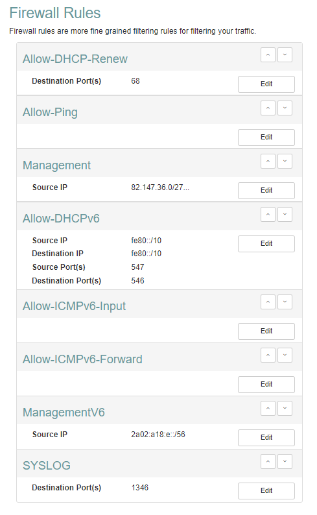Move Allow-DHCPv6 rule up
This screenshot has height=515, width=317.
[x=268, y=215]
